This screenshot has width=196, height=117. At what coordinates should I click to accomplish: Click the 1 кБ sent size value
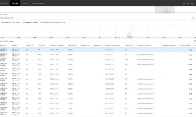190,60
